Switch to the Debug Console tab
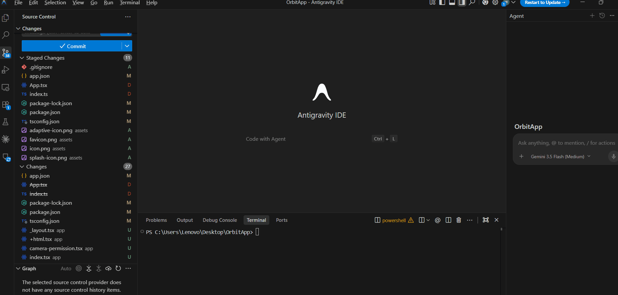The width and height of the screenshot is (618, 295). pyautogui.click(x=220, y=220)
